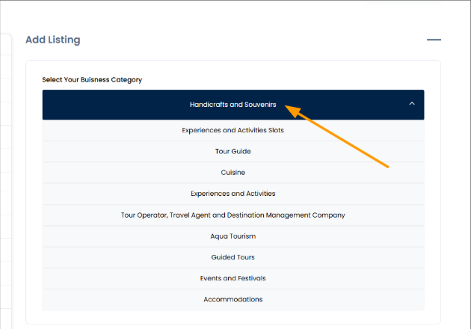Click the Add Listing section title
The image size is (471, 329).
tap(53, 40)
